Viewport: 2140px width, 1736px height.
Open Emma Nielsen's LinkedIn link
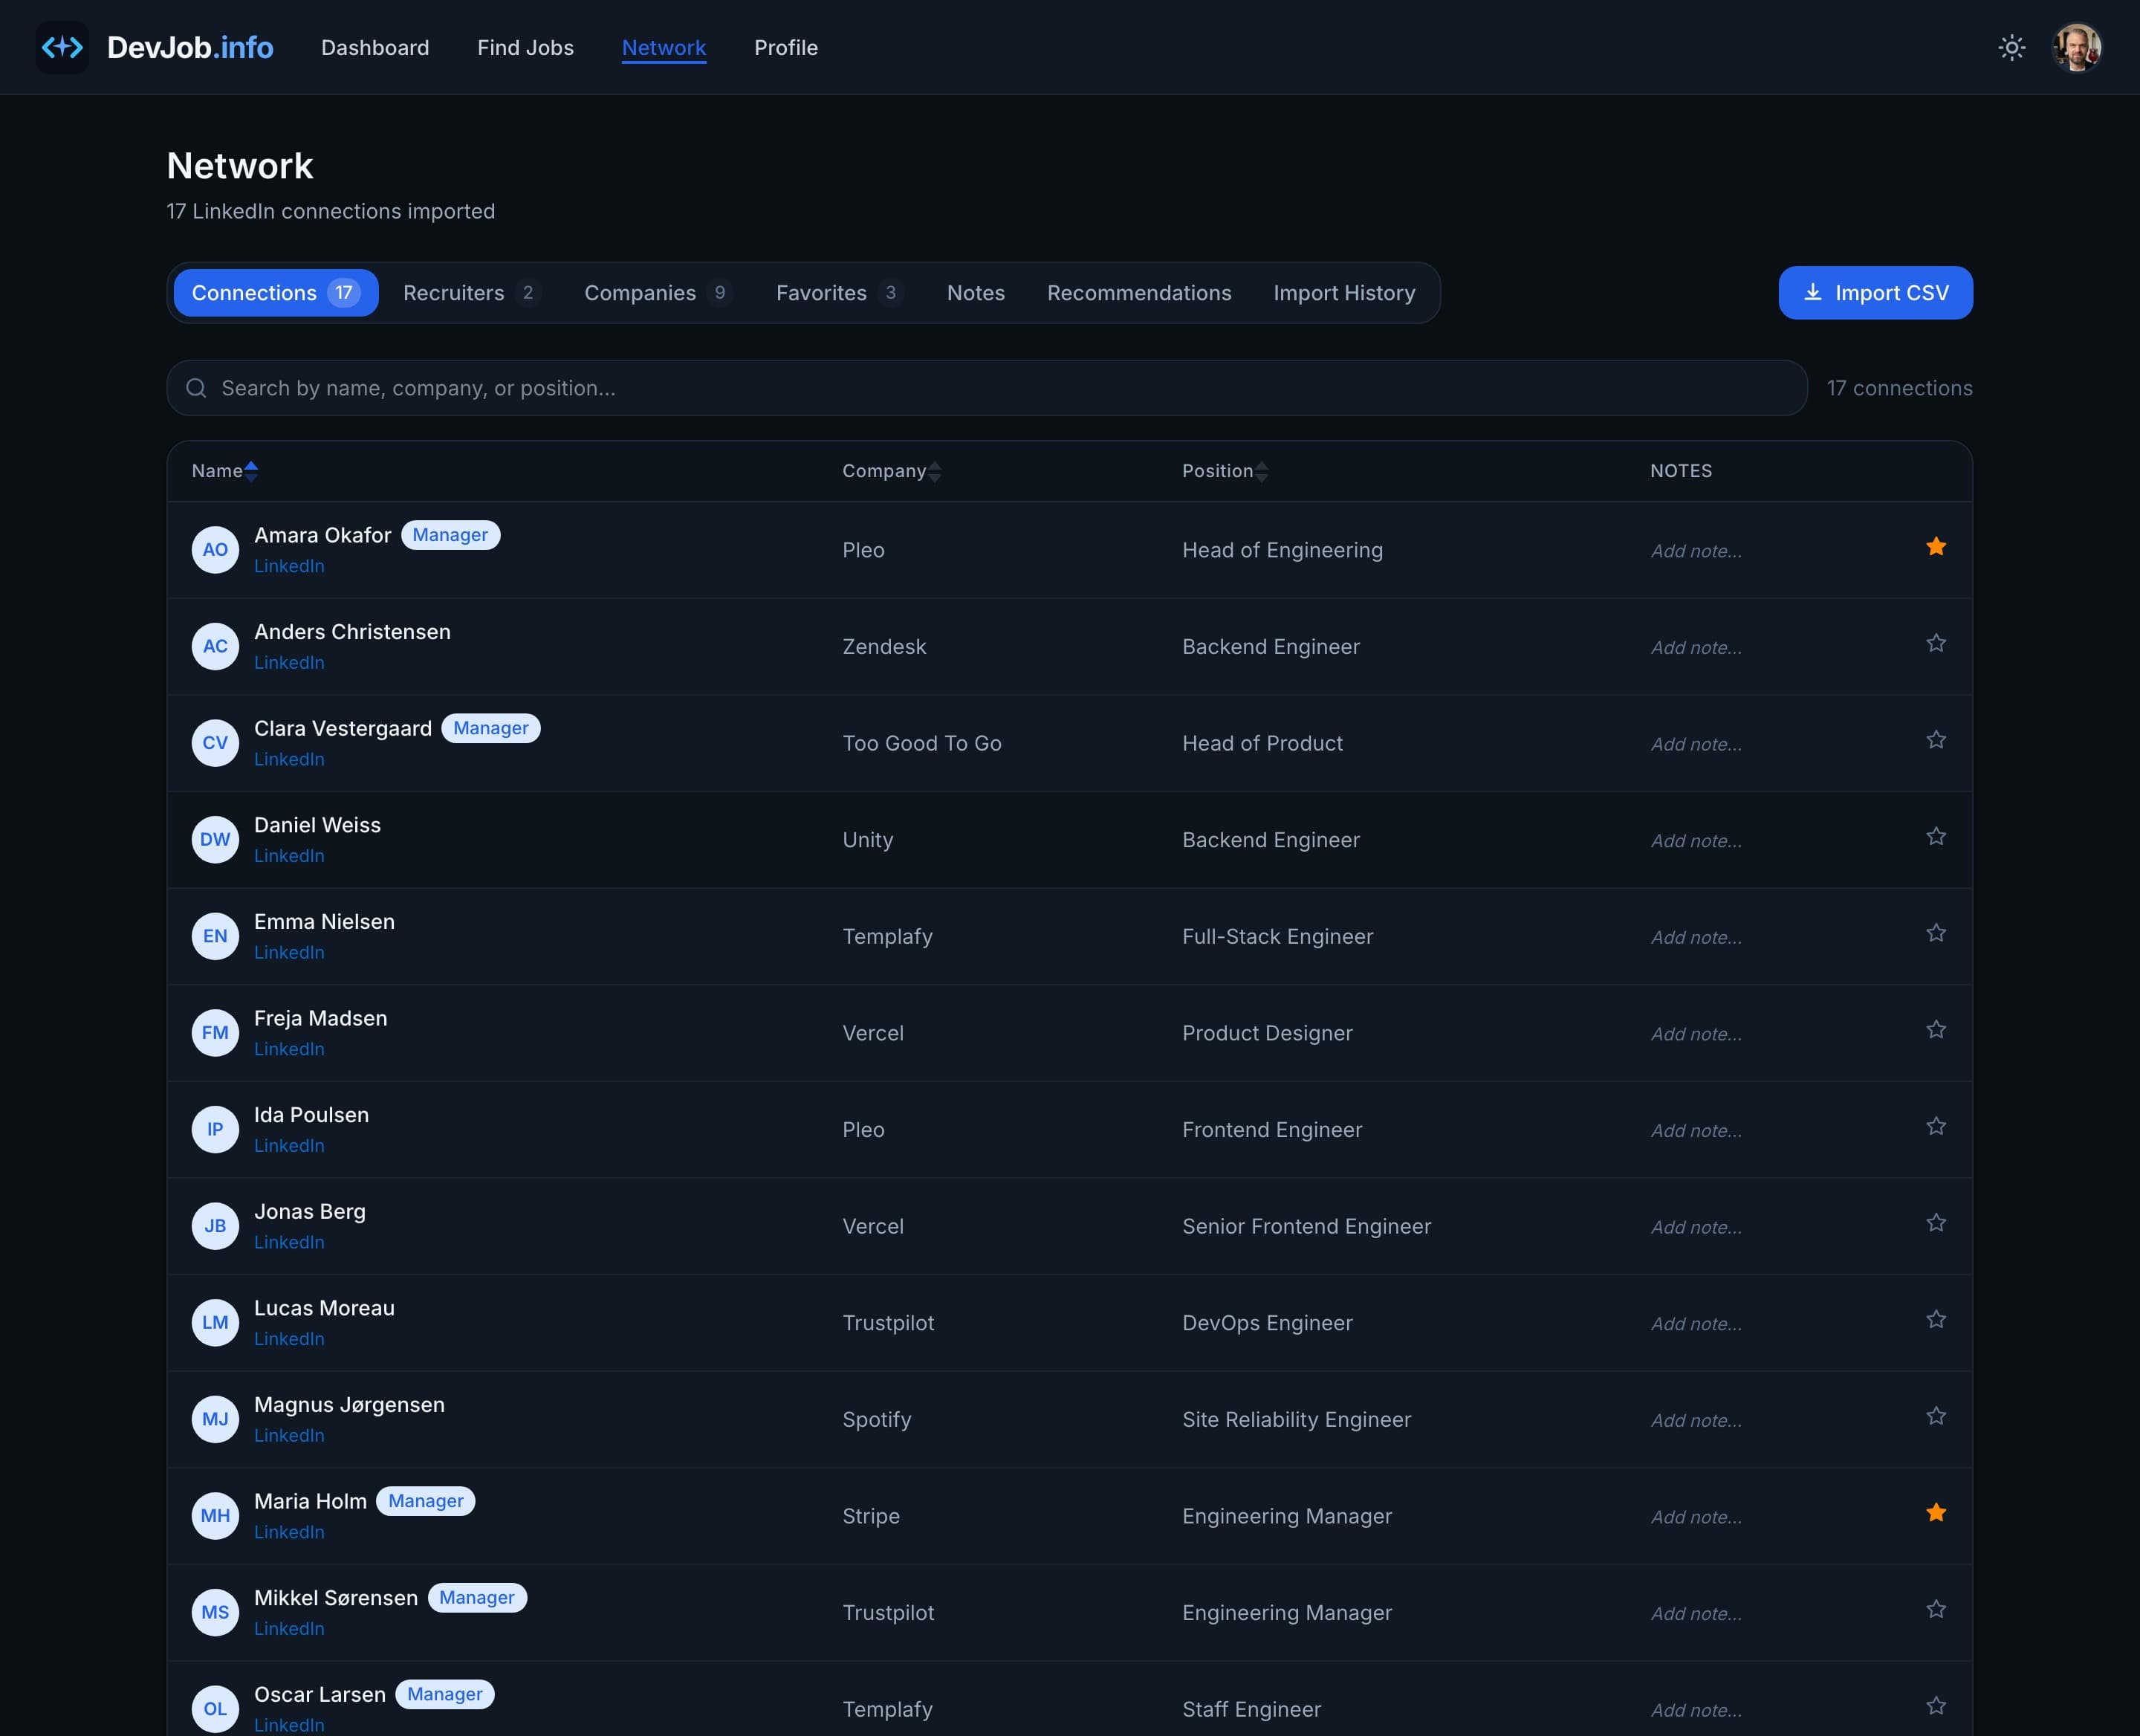pyautogui.click(x=289, y=953)
